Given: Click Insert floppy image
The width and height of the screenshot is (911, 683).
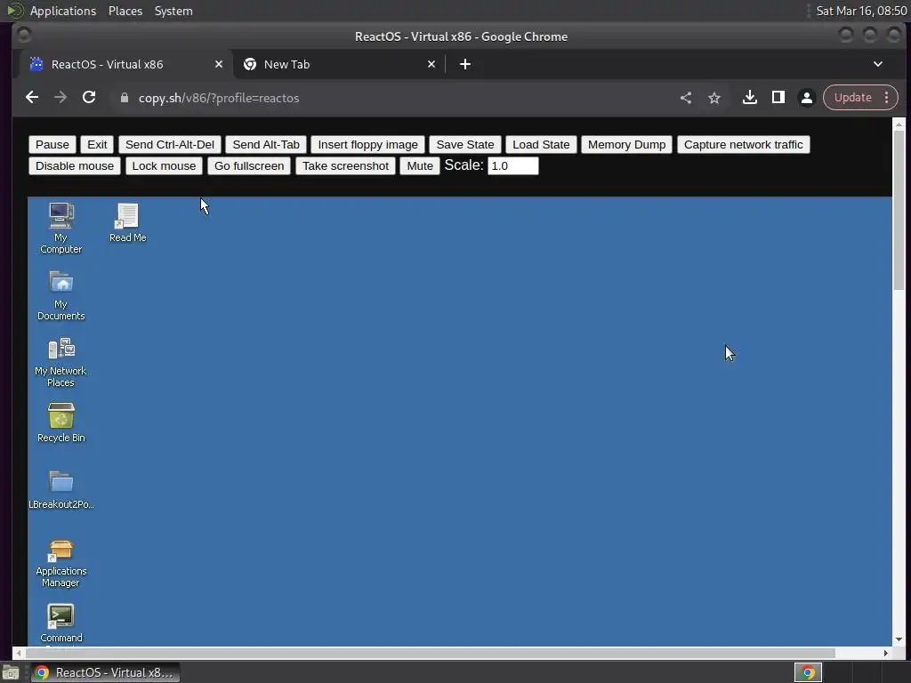Looking at the screenshot, I should coord(367,145).
